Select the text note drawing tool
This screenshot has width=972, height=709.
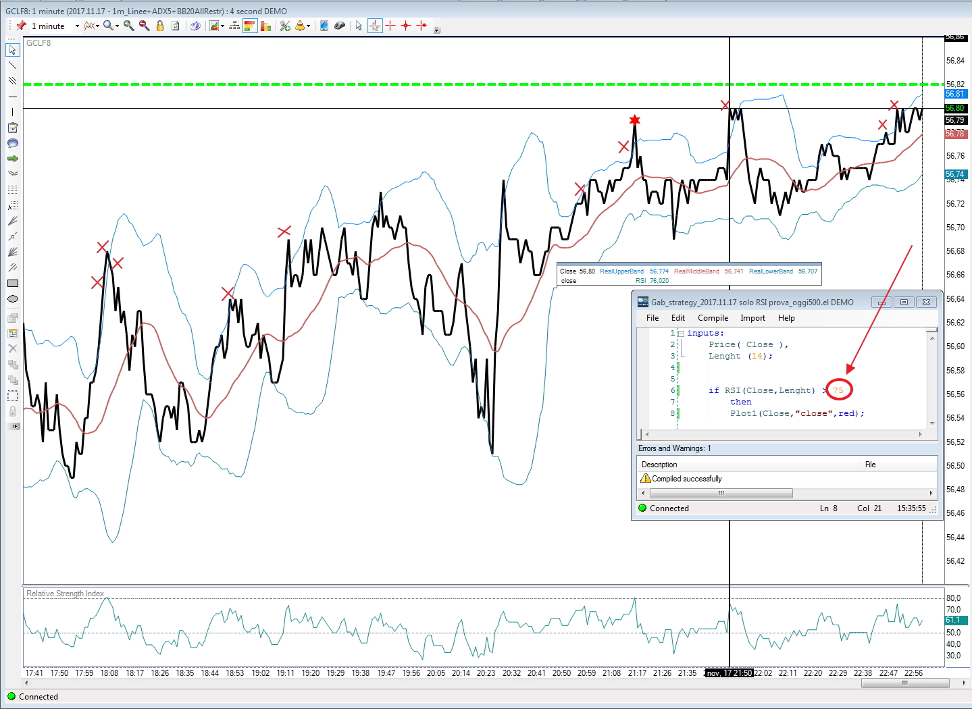click(x=12, y=128)
